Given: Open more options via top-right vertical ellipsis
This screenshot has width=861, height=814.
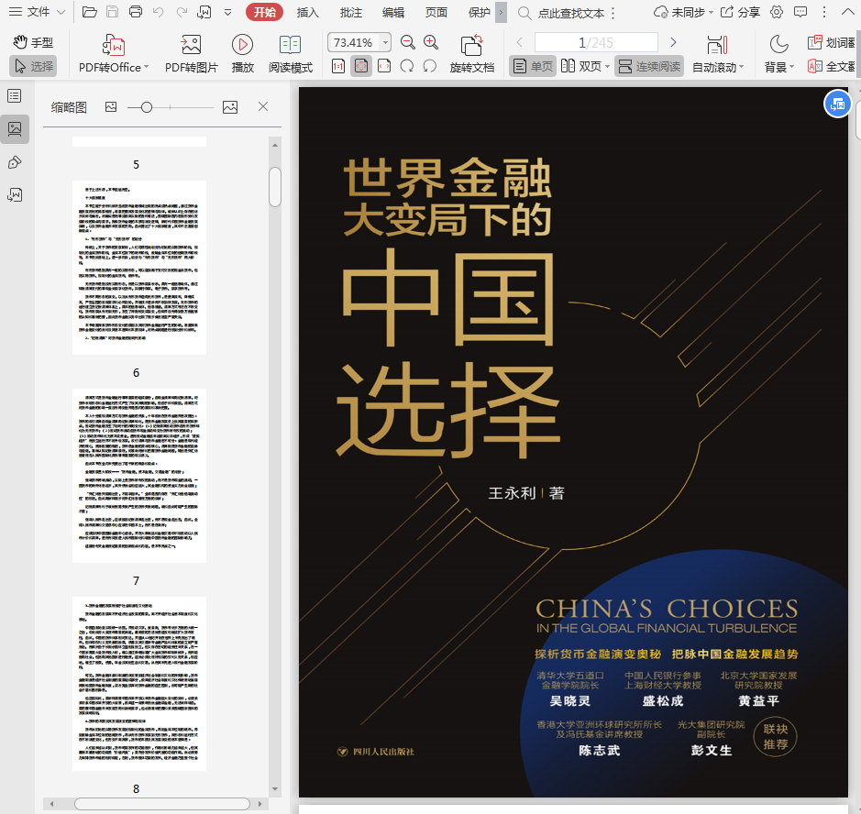Looking at the screenshot, I should [x=824, y=12].
